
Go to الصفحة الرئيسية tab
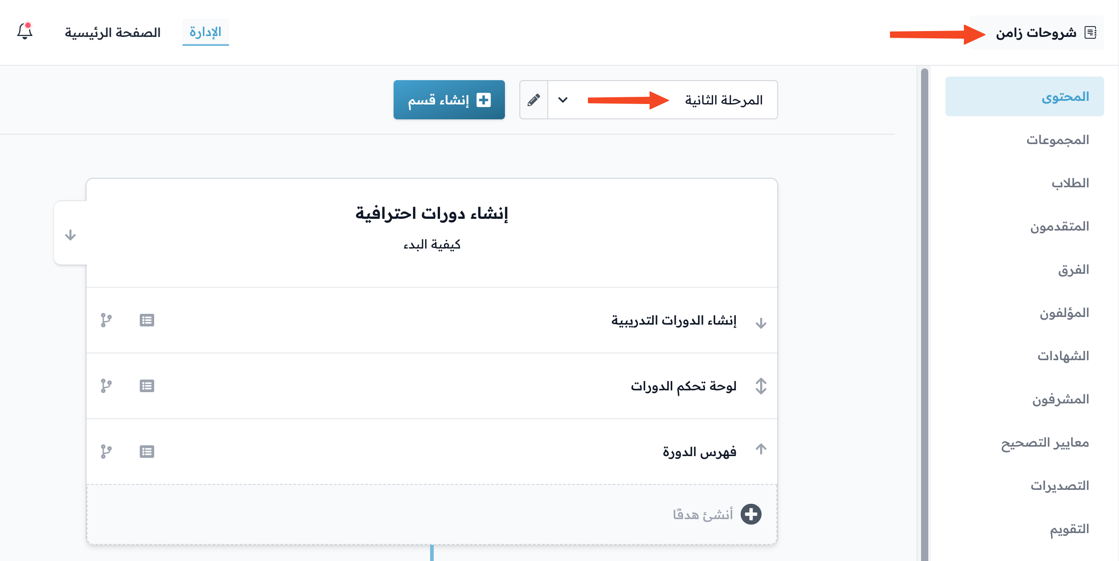click(113, 32)
